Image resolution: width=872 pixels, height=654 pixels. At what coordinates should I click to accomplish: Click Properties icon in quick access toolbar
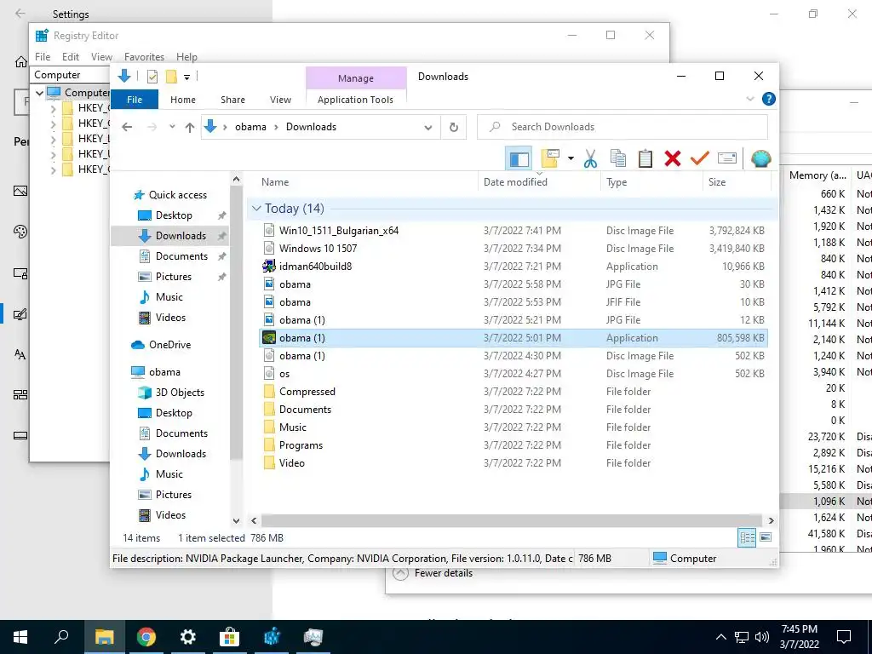tap(152, 77)
